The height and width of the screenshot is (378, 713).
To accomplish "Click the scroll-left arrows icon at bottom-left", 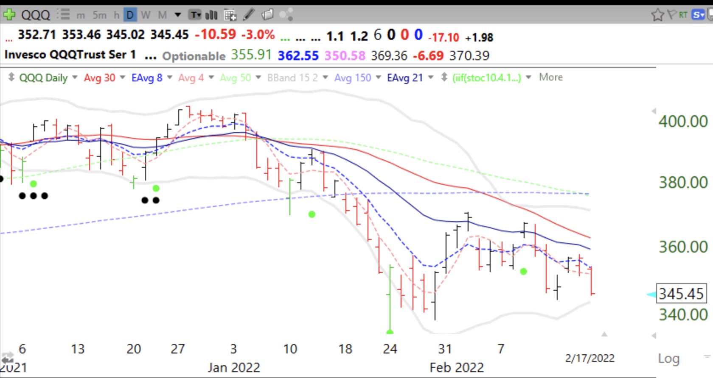I will click(7, 358).
